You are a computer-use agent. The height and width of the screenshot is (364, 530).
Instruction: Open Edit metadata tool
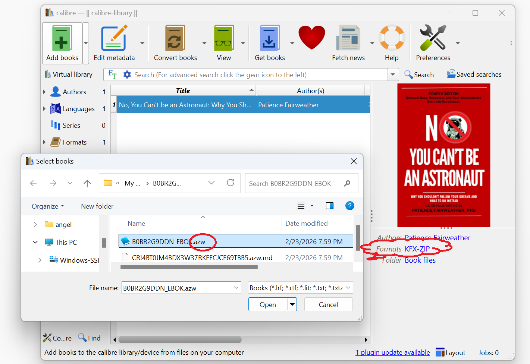click(114, 38)
